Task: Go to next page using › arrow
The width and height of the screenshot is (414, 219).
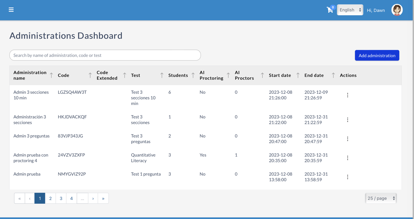Action: 93,198
